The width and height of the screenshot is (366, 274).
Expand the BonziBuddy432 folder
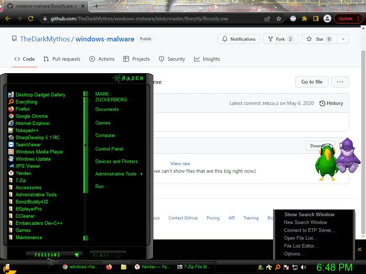pos(28,202)
